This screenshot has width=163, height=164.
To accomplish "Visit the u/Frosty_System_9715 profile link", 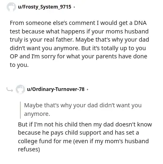I will click(44, 7).
